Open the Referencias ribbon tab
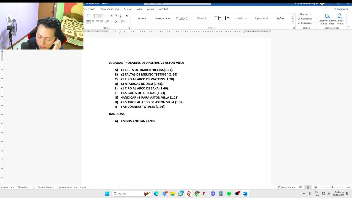This screenshot has width=352, height=198. coord(89,9)
